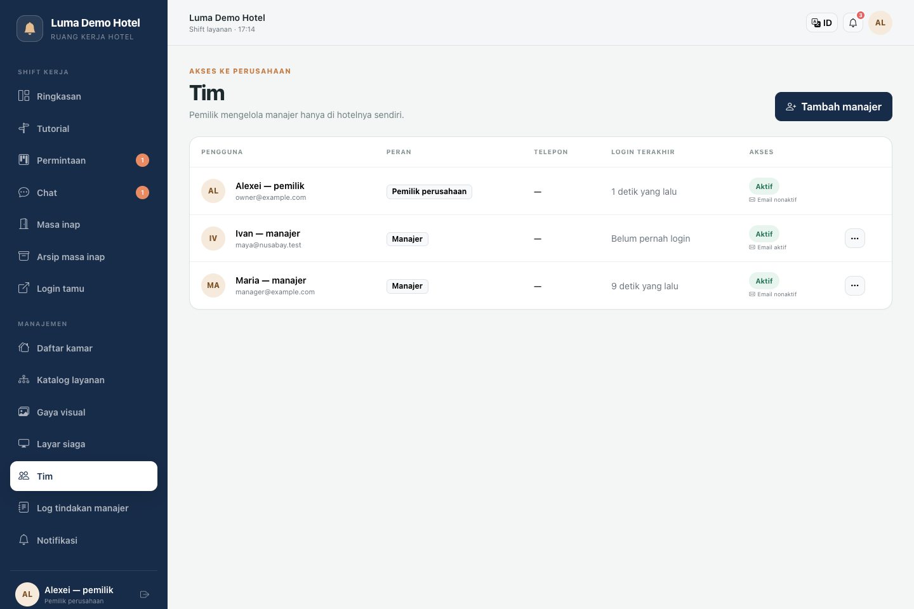This screenshot has width=914, height=609.
Task: Open Chat from the sidebar
Action: tap(84, 192)
